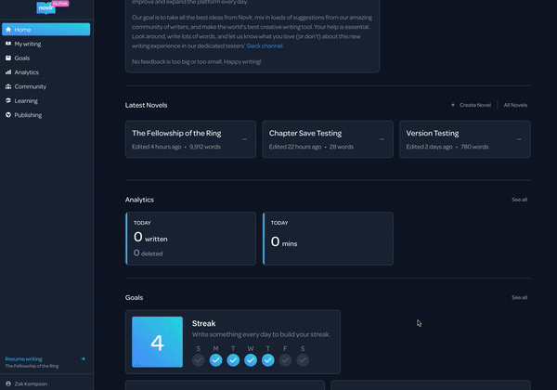Click 'Write something every day to build your streak' text
This screenshot has width=557, height=390.
coord(261,334)
